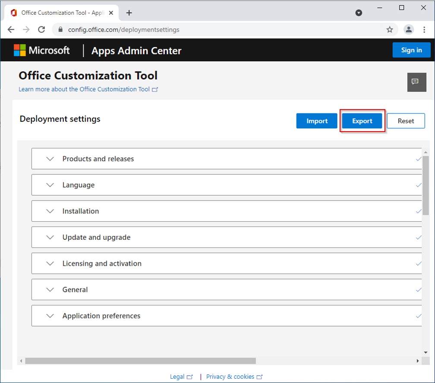Reload the page with refresh icon
Image resolution: width=435 pixels, height=383 pixels.
click(x=41, y=29)
